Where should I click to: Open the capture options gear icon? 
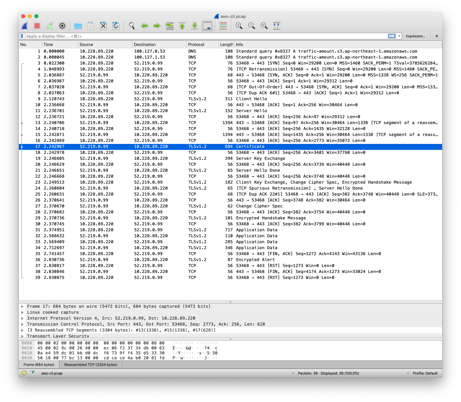pos(62,26)
